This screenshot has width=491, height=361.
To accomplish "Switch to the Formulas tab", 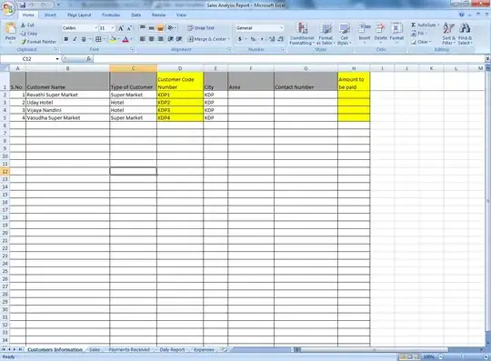I will coord(111,15).
